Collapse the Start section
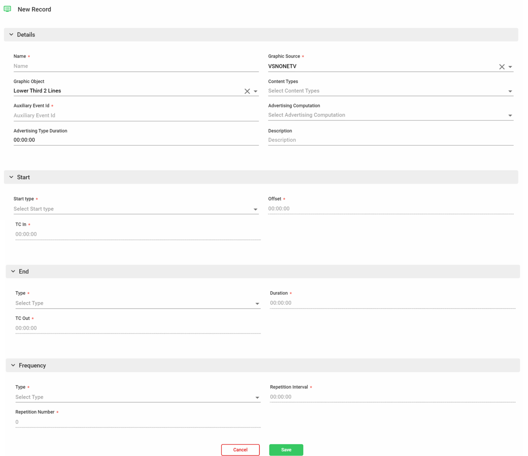This screenshot has height=456, width=528. coord(11,177)
